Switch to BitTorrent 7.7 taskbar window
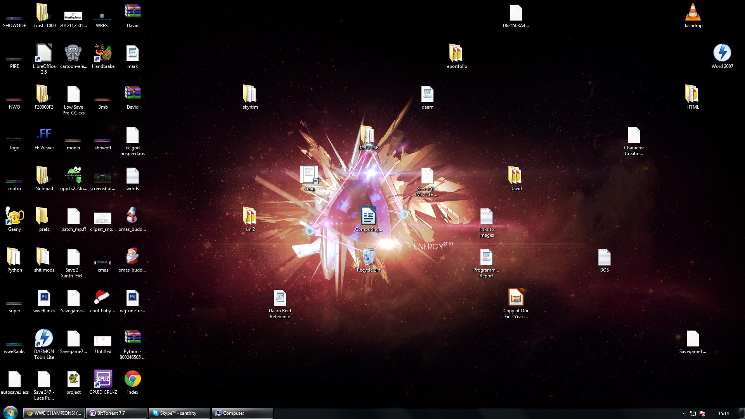745x419 pixels. click(x=116, y=413)
